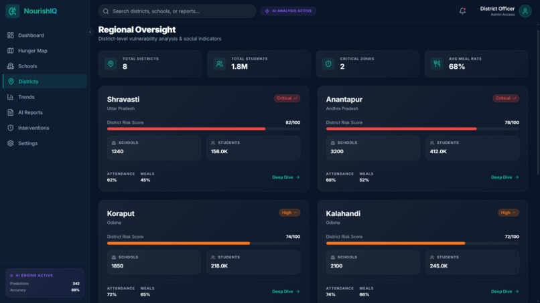Screen dimensions: 540x303
Task: Click Shravasti schools count 1240
Action: point(117,151)
